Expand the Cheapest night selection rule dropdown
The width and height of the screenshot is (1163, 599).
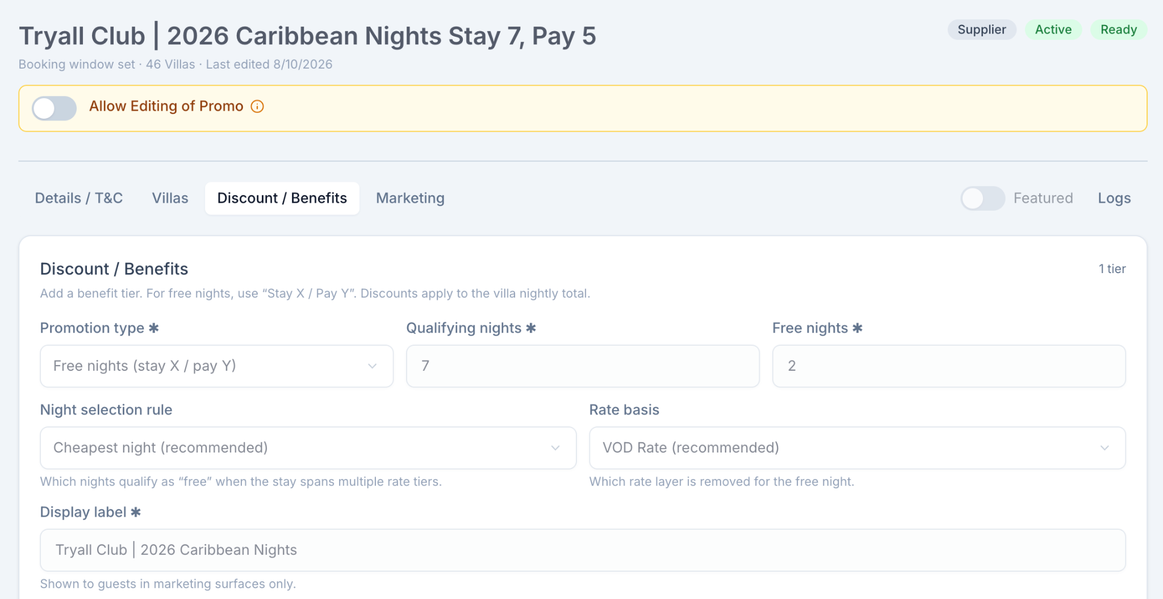(x=308, y=448)
